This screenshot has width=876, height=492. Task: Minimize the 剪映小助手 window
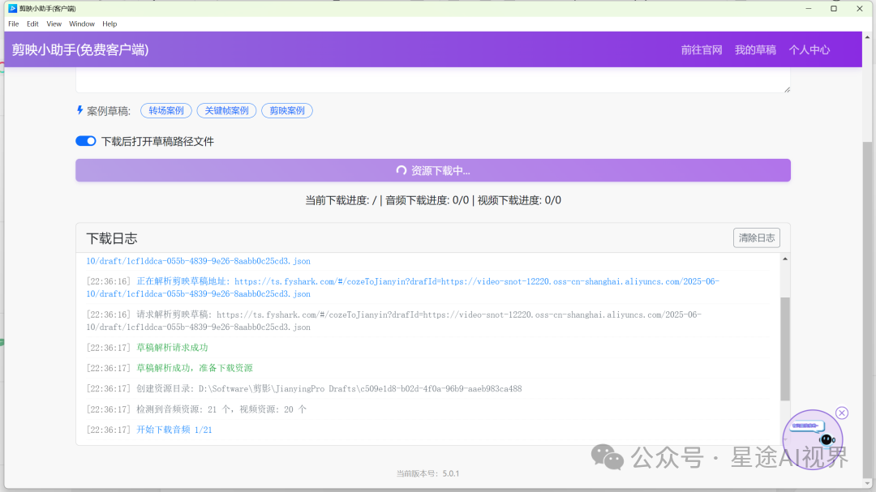809,8
